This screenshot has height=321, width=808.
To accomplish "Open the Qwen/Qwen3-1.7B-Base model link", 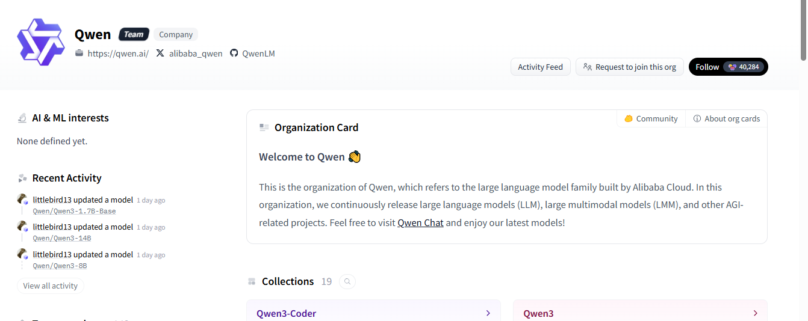I will (74, 211).
